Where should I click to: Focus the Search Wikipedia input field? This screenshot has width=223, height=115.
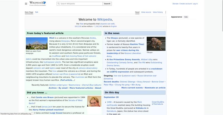pyautogui.click(x=80, y=4)
